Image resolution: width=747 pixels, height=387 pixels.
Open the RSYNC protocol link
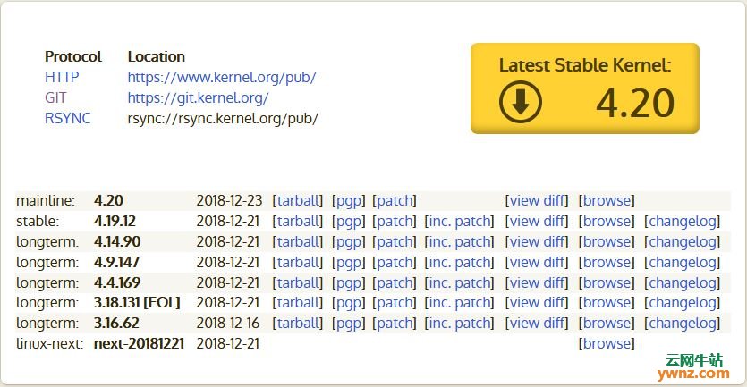[68, 118]
